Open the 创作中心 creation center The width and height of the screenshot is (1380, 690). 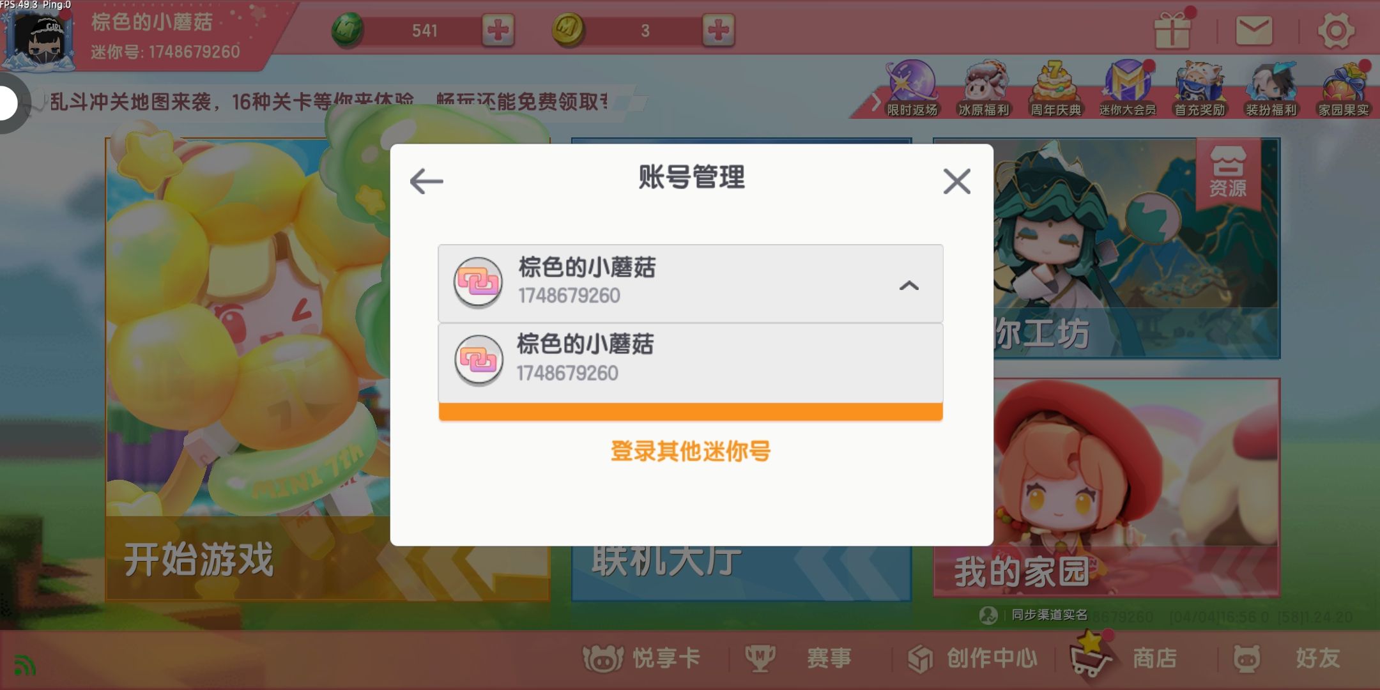coord(972,658)
